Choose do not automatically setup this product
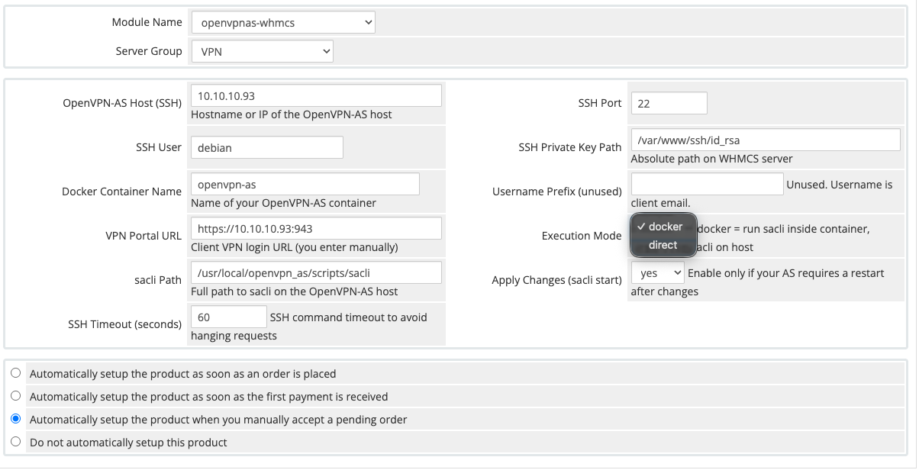919x470 pixels. (16, 443)
